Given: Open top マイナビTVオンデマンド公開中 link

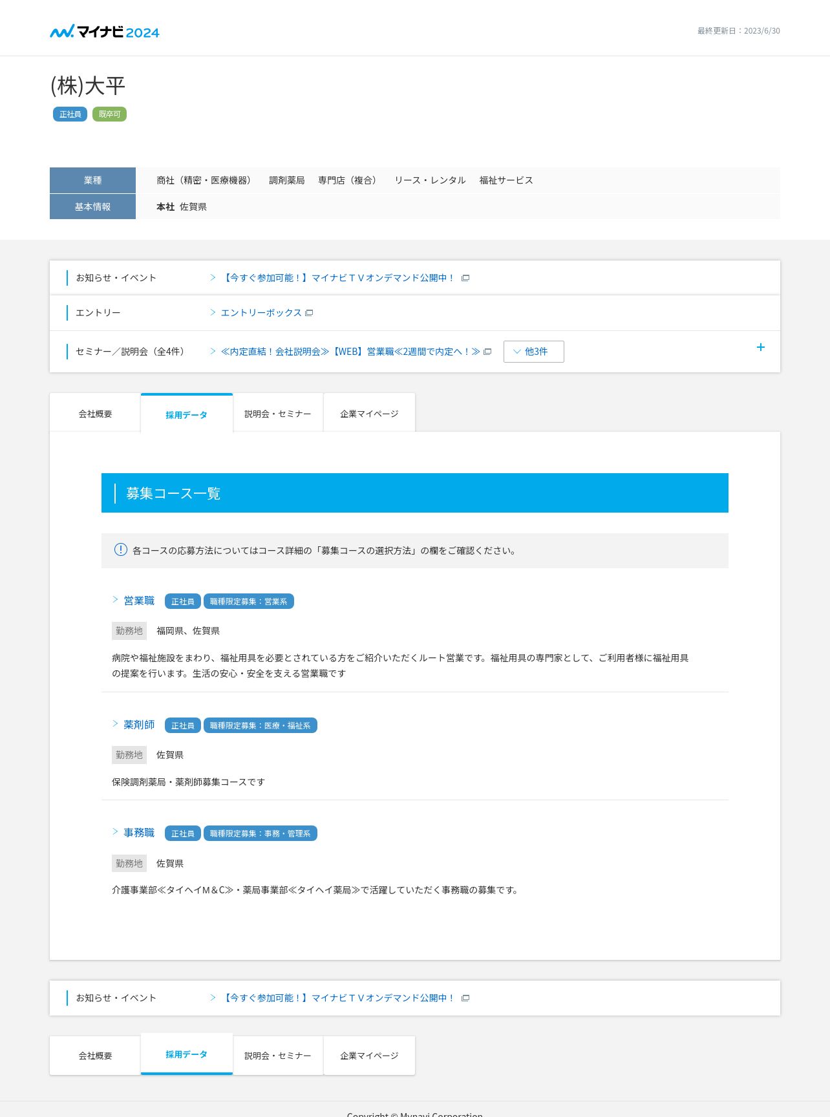Looking at the screenshot, I should [339, 278].
